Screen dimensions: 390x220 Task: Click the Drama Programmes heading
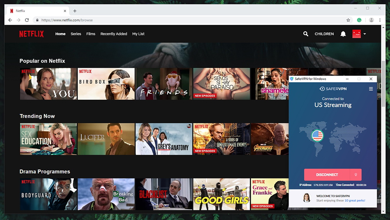pos(45,172)
